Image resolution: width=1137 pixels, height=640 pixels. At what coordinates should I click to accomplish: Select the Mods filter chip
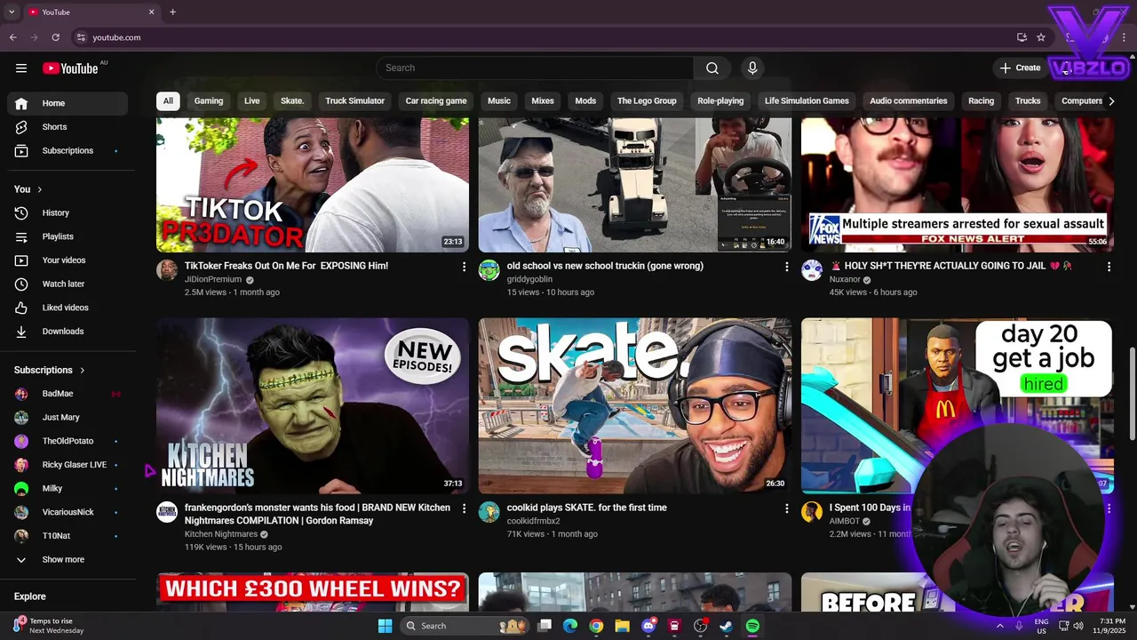pyautogui.click(x=585, y=101)
